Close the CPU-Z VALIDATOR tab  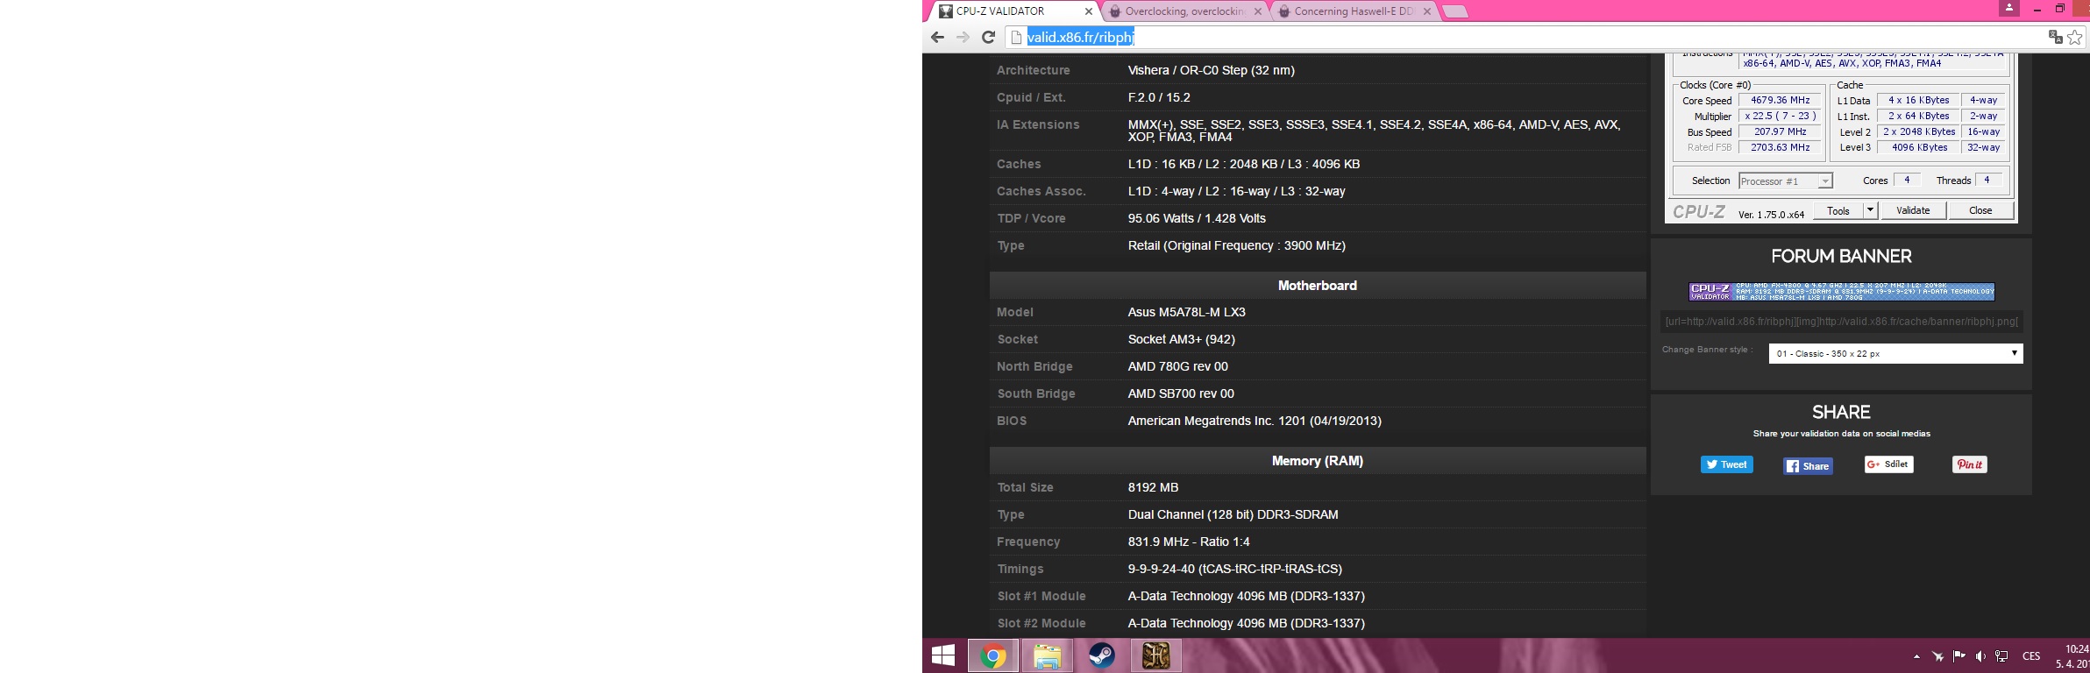coord(1089,11)
